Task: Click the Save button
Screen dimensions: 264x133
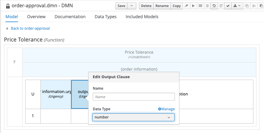Action: click(121, 6)
